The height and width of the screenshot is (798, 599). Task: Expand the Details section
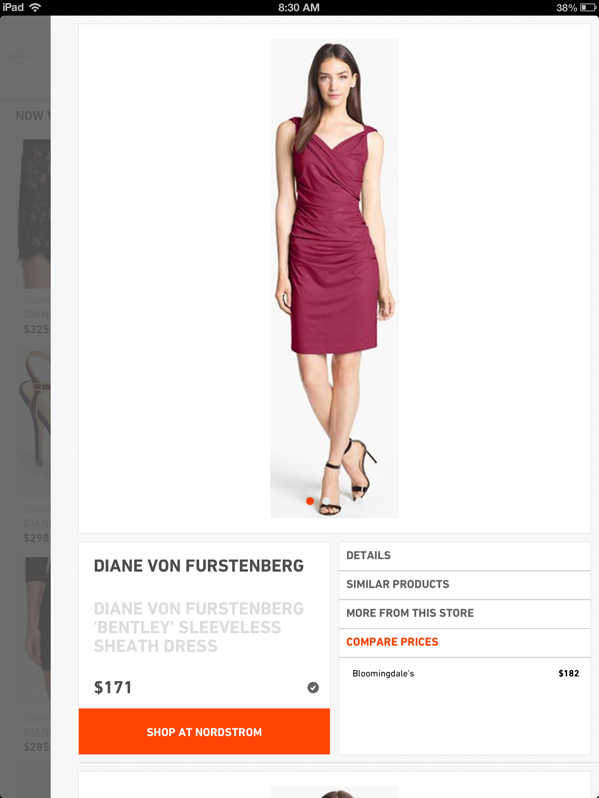pyautogui.click(x=464, y=556)
